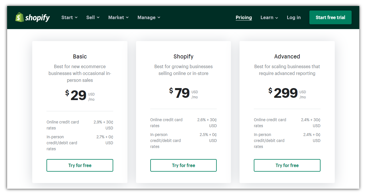This screenshot has height=195, width=365.
Task: Expand the Manage navigation menu
Action: (x=149, y=17)
